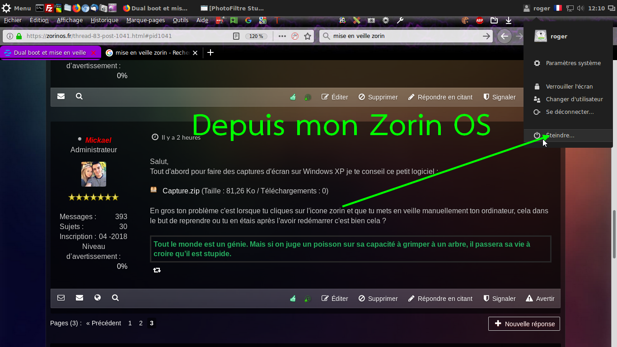Click the downloads arrow icon in toolbar
617x347 pixels.
[x=509, y=20]
